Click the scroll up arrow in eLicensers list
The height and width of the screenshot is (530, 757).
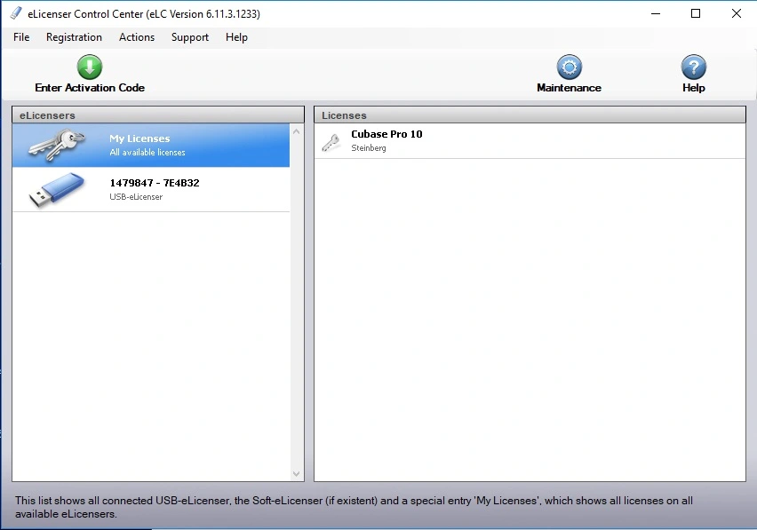tap(298, 131)
